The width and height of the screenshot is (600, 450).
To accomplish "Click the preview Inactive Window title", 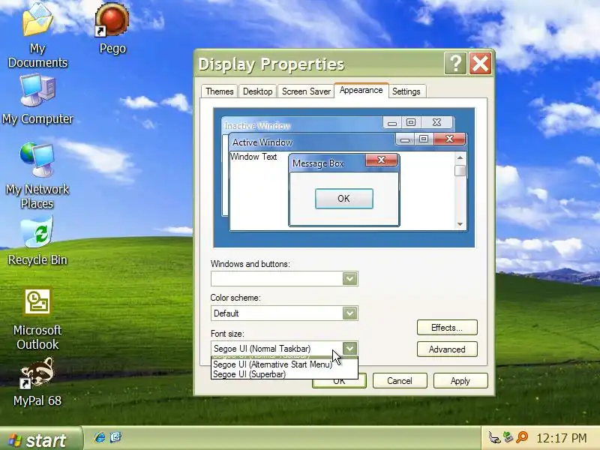I will tap(257, 125).
